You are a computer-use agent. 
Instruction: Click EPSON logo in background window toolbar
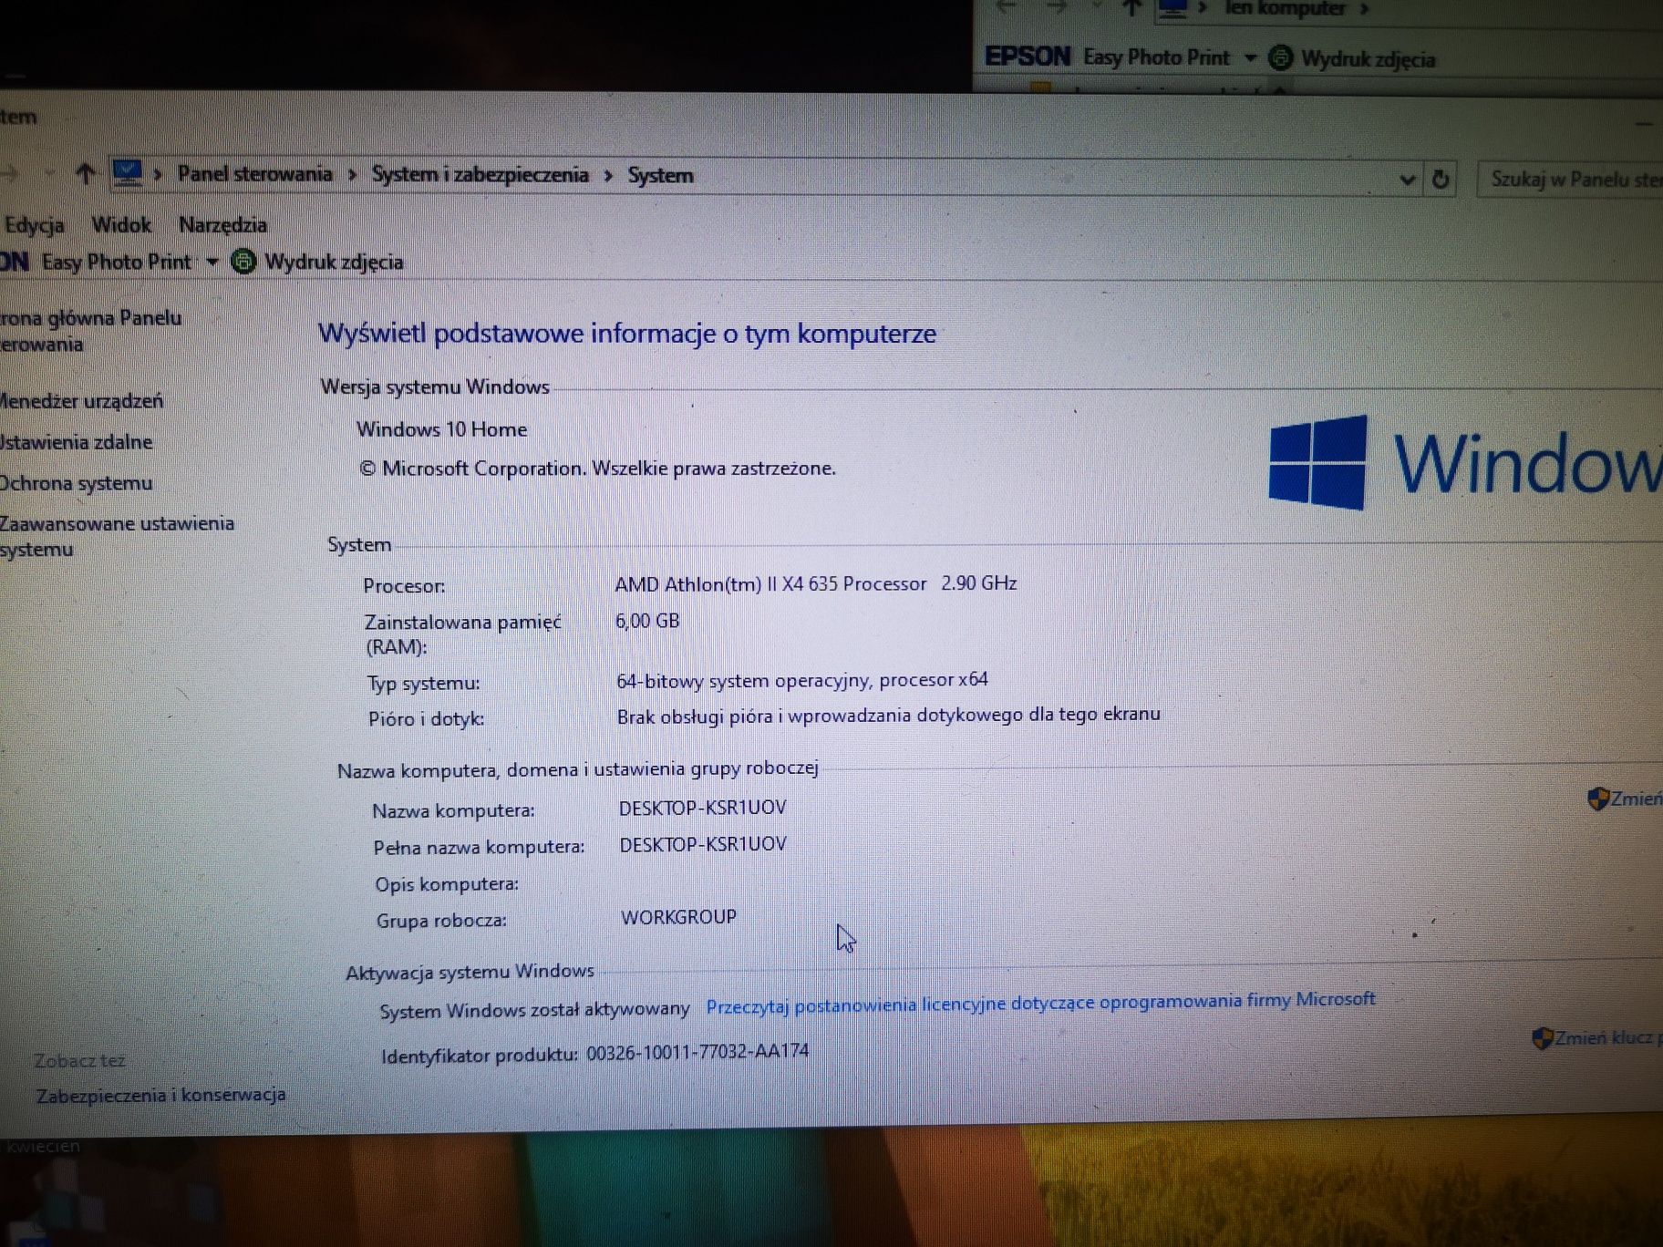1028,57
